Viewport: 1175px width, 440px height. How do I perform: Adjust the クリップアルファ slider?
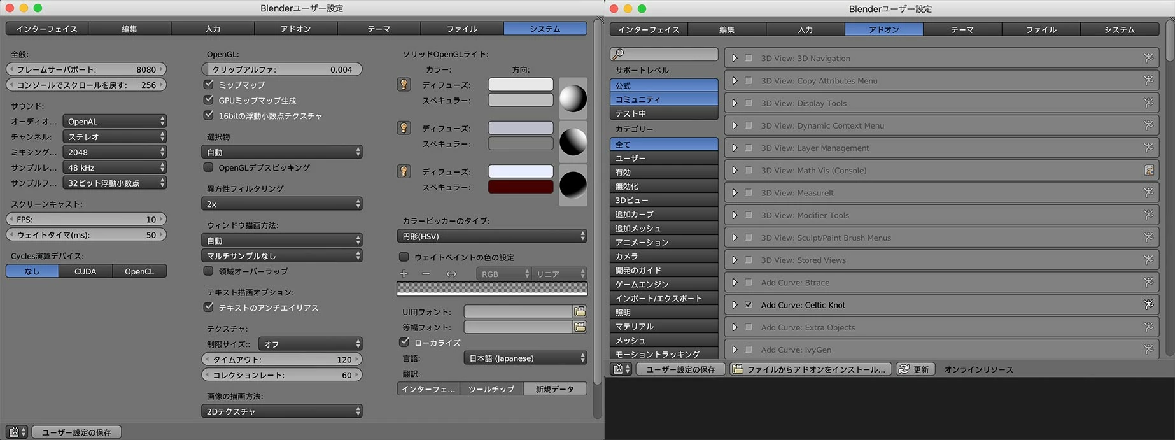tap(282, 69)
